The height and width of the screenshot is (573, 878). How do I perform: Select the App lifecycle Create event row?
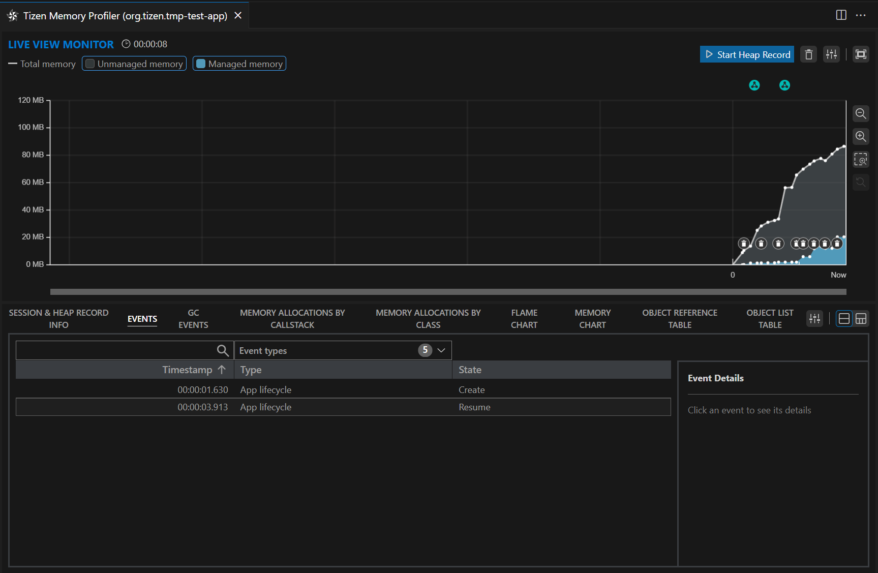click(343, 390)
